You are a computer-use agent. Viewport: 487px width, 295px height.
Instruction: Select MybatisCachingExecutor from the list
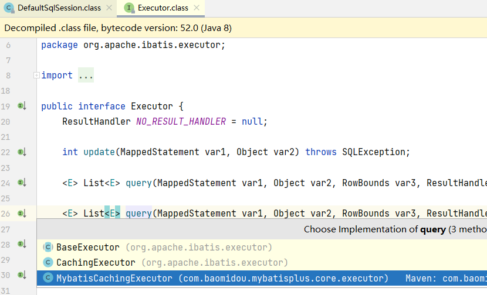click(114, 278)
